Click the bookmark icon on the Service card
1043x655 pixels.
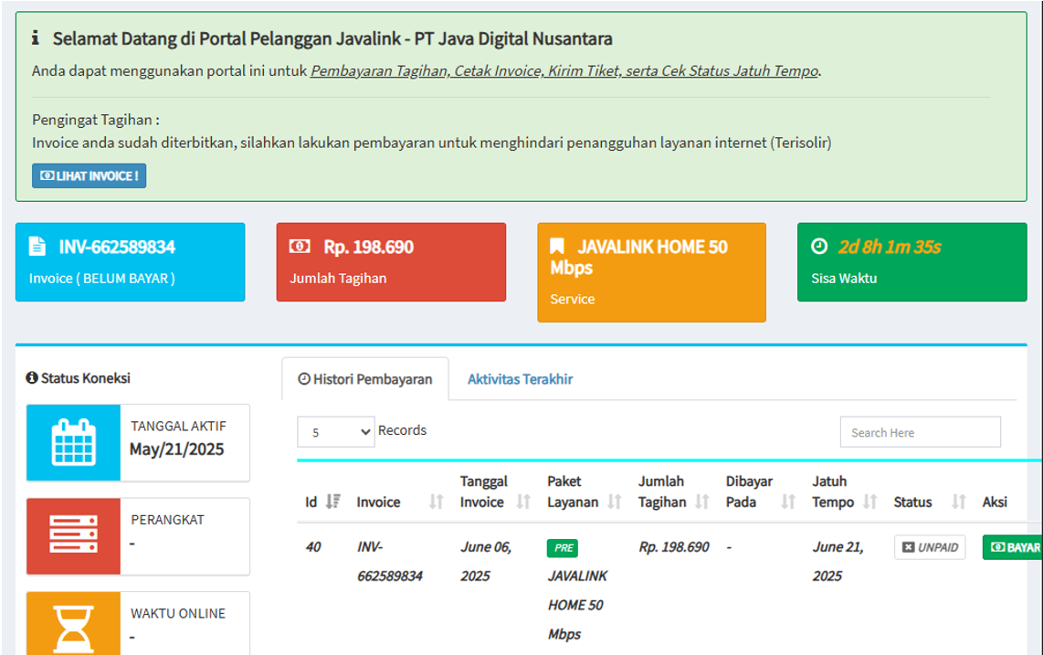(557, 247)
